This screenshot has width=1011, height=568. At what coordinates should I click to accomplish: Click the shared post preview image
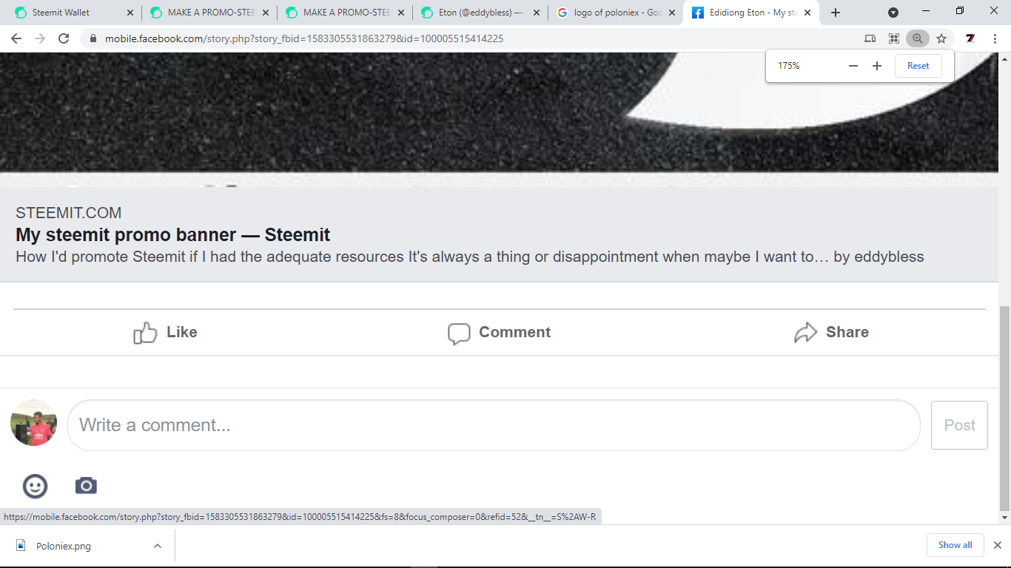(x=499, y=120)
